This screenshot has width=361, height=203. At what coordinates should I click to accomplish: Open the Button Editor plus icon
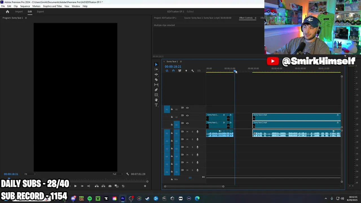pos(145,186)
